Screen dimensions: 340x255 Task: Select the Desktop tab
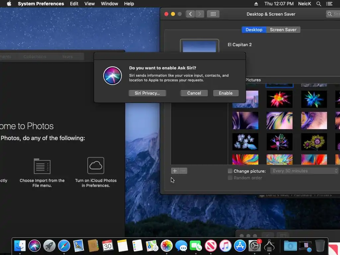pos(254,30)
